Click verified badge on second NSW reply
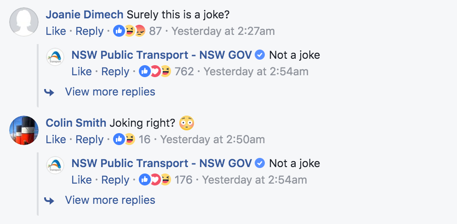The height and width of the screenshot is (224, 457). (x=260, y=163)
